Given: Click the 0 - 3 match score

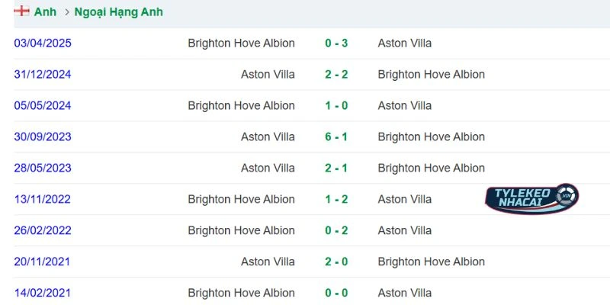Looking at the screenshot, I should [x=336, y=43].
